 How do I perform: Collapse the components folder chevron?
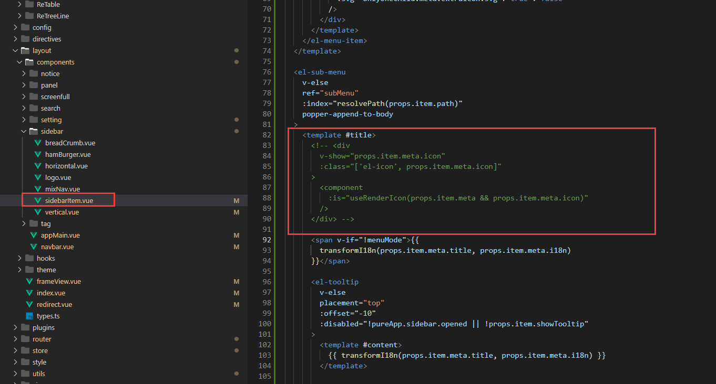click(19, 62)
